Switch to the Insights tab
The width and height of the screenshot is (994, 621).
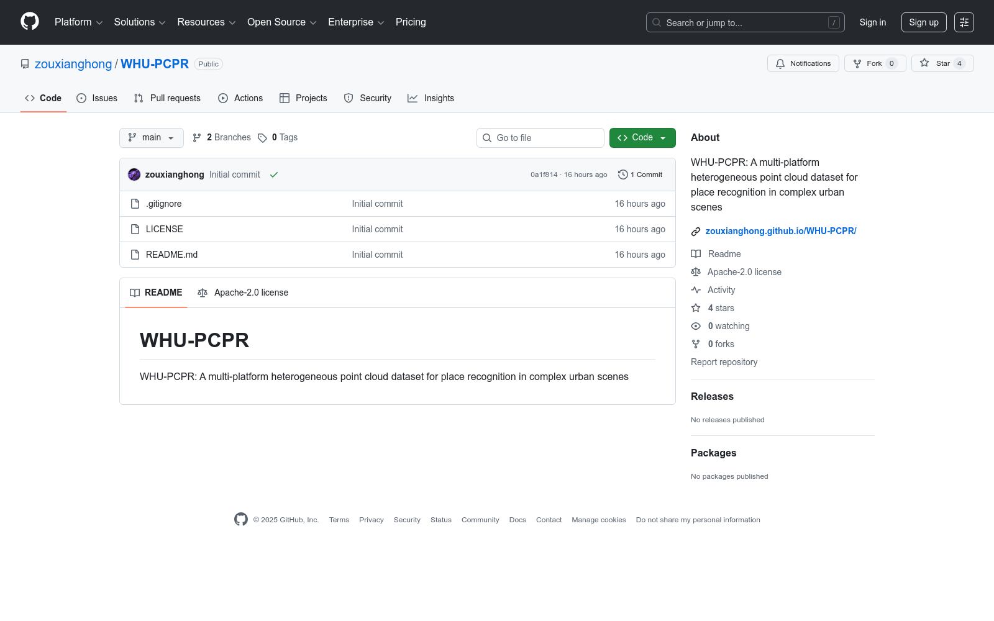pyautogui.click(x=431, y=98)
